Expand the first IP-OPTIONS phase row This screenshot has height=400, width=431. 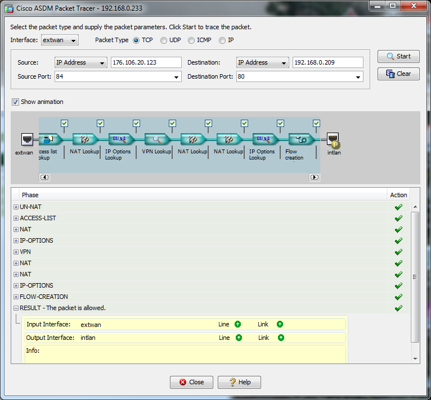click(16, 241)
